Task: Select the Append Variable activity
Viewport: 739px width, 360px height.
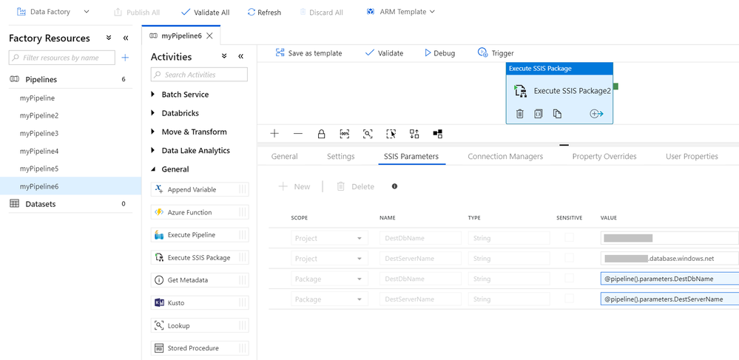Action: 200,189
